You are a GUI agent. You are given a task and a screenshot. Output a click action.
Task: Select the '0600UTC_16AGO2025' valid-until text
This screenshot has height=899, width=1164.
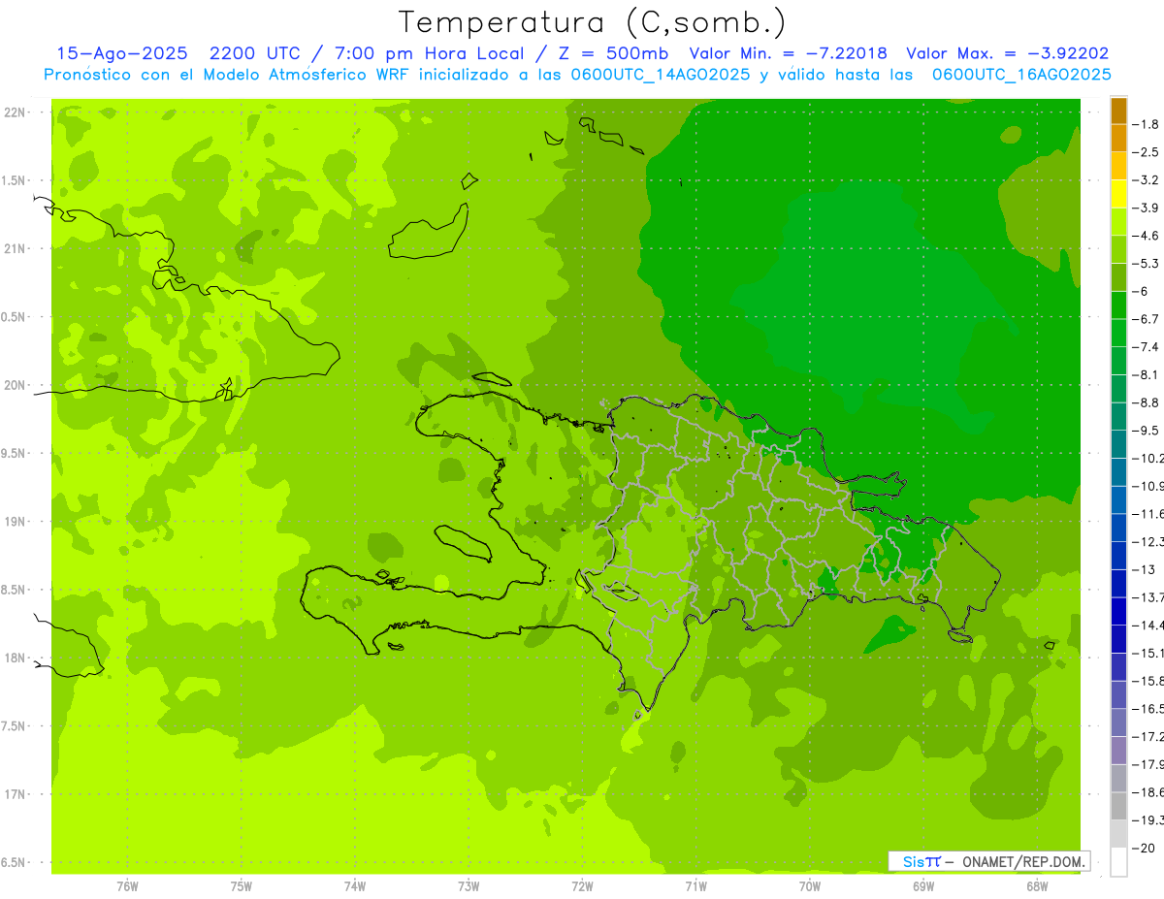pos(1021,75)
